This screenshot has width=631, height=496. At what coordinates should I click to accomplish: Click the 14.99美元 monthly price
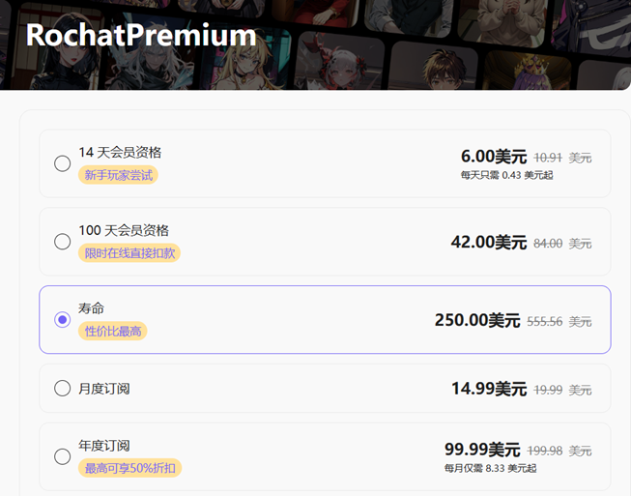[489, 389]
